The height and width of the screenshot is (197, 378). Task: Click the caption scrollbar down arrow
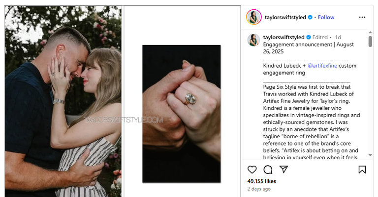click(x=370, y=155)
